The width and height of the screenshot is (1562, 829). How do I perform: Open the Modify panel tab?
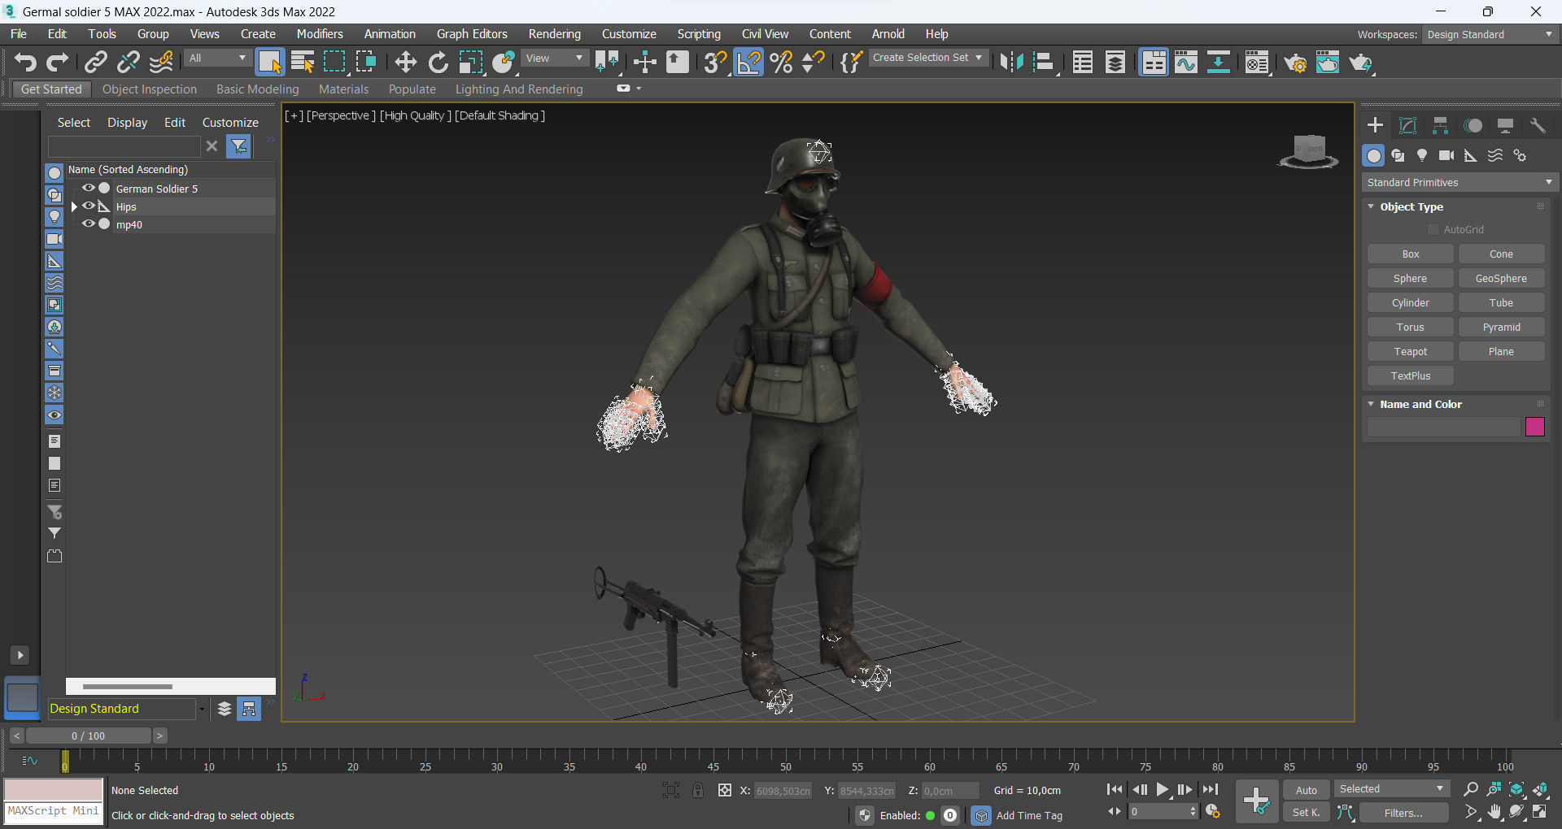1407,125
